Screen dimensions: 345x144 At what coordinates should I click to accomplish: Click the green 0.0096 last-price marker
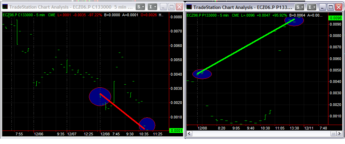point(335,18)
